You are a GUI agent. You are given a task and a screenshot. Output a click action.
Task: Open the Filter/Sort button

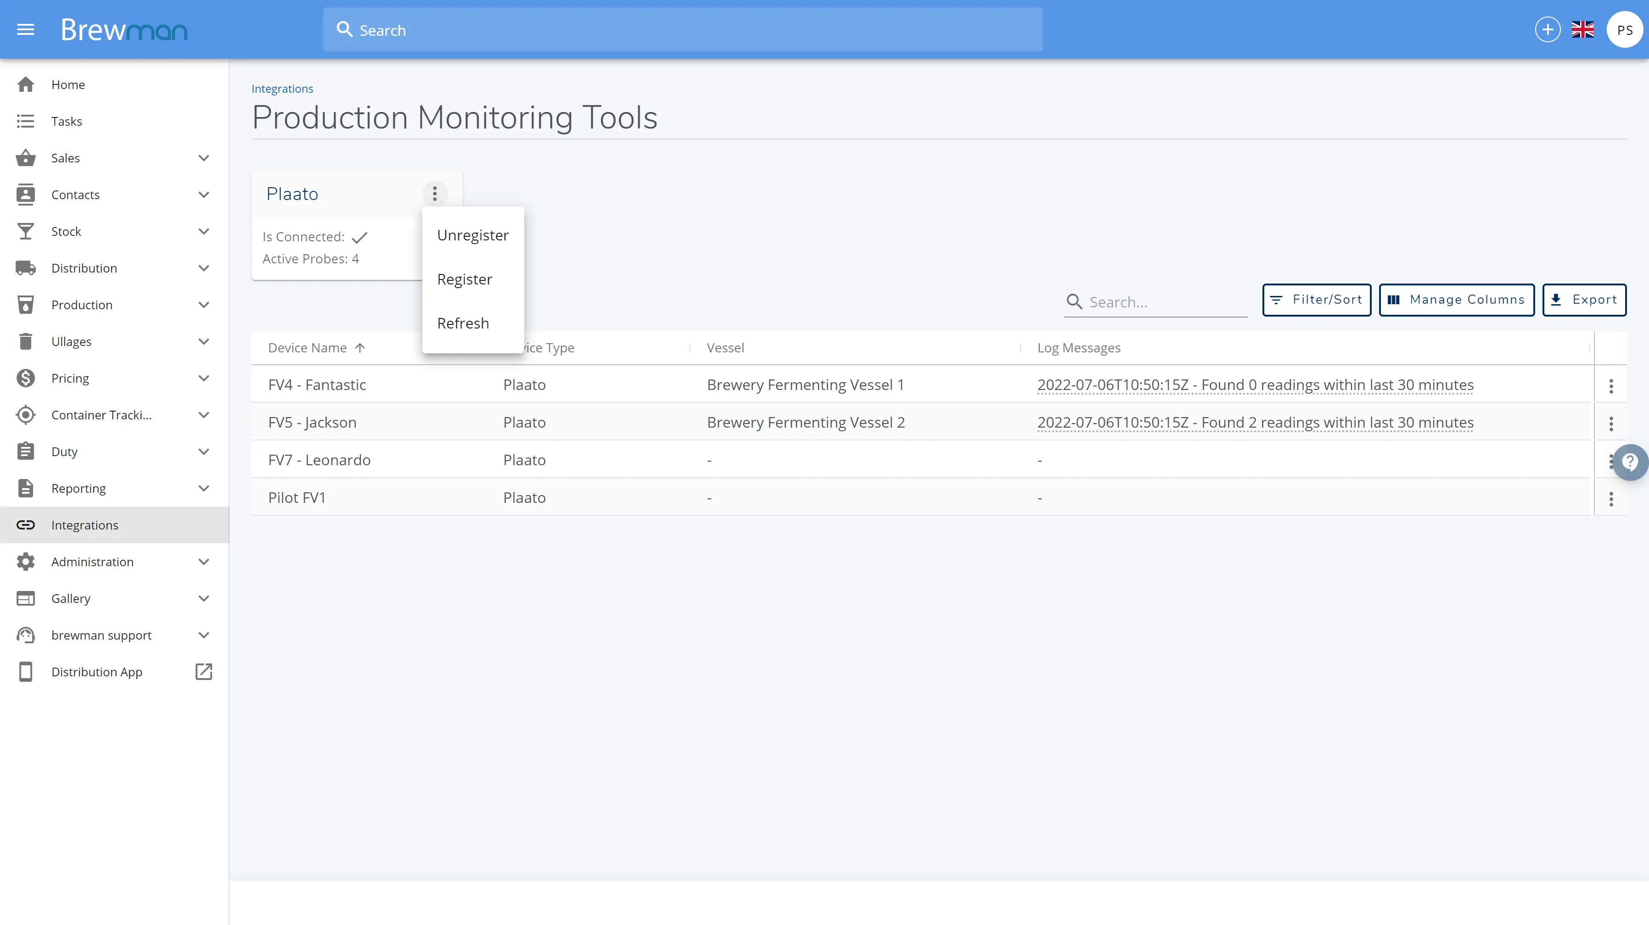[1316, 299]
